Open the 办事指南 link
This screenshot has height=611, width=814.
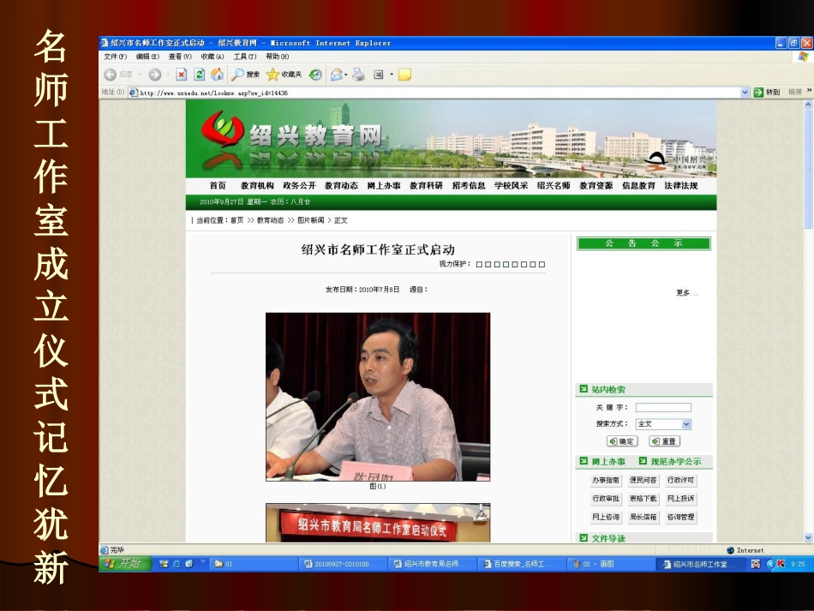[606, 480]
